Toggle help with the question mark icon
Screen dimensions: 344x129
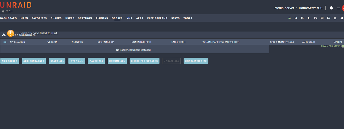coord(342,18)
